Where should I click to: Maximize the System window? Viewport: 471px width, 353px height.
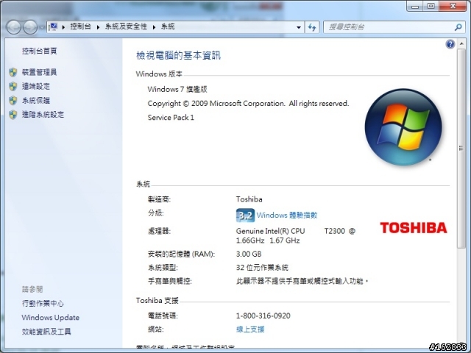coord(431,6)
